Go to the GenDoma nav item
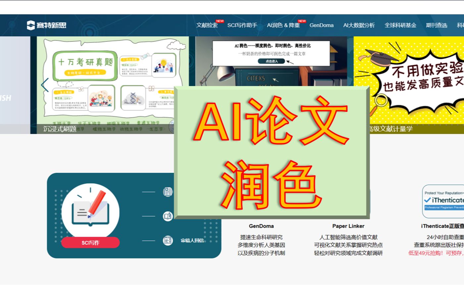Screen dimensions: 464x290 321,25
